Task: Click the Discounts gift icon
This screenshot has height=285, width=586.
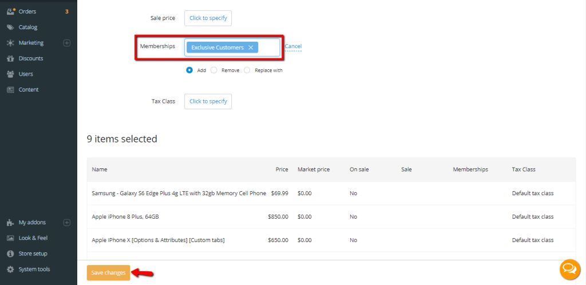Action: 10,58
